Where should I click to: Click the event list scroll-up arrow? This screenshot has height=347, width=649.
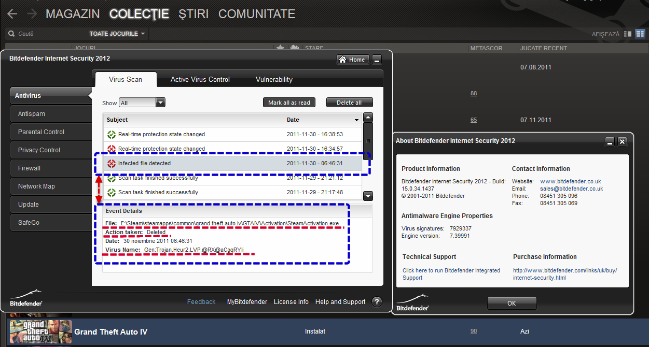point(368,117)
